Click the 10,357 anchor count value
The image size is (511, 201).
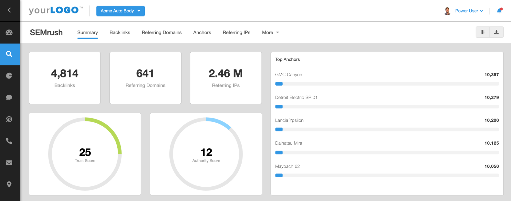pyautogui.click(x=492, y=75)
